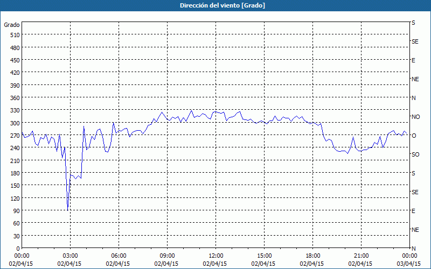
Task: Click the 90 degree axis label
Action: [x=17, y=211]
